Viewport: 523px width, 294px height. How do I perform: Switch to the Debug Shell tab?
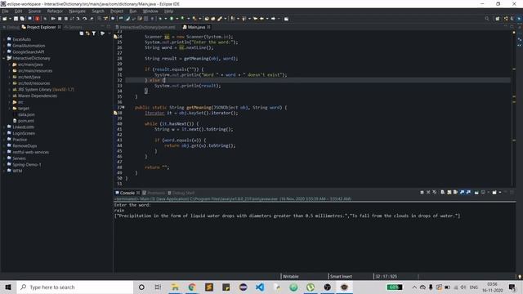181,193
